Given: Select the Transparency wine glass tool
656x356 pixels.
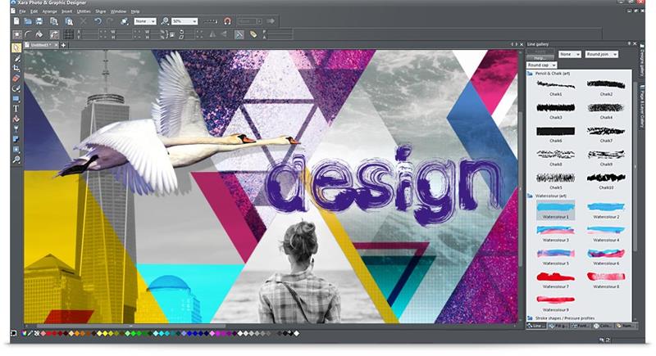Looking at the screenshot, I should (x=16, y=129).
